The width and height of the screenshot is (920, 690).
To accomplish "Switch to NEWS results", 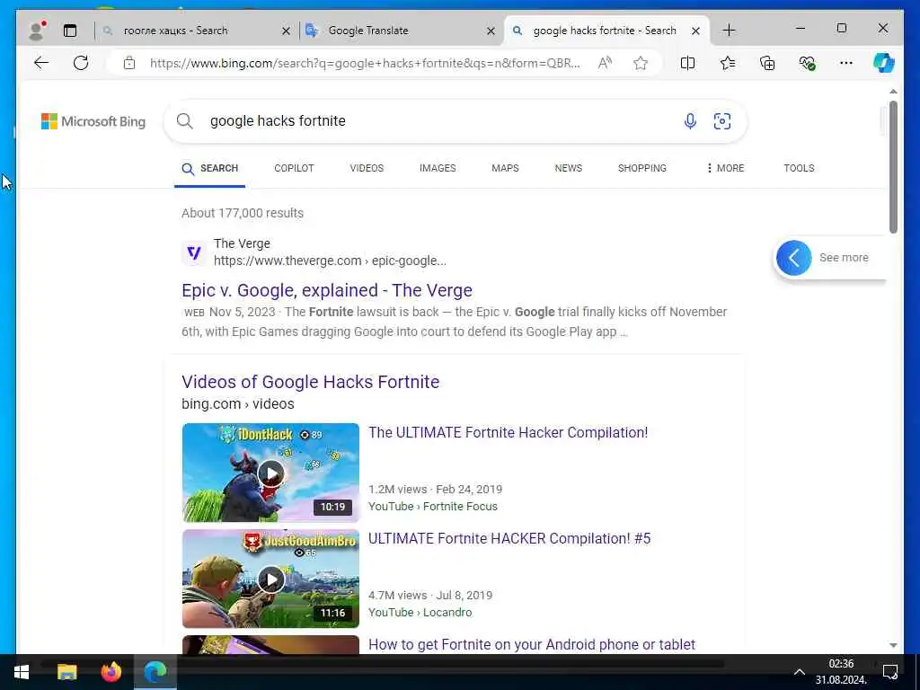I will pyautogui.click(x=569, y=168).
